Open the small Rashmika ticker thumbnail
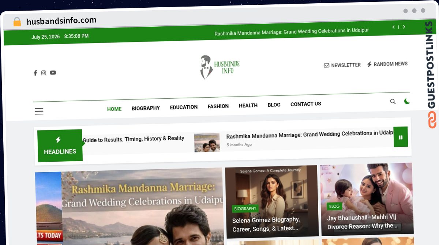 pyautogui.click(x=207, y=143)
